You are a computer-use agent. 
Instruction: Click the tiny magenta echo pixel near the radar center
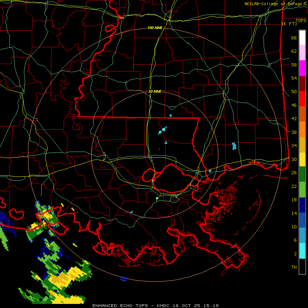159,149
